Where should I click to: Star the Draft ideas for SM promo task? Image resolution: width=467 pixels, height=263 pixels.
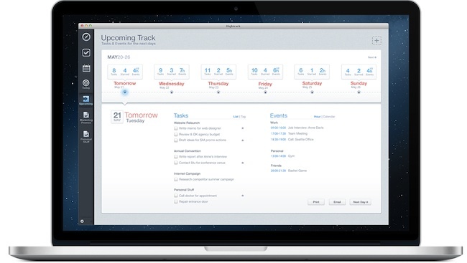click(x=242, y=140)
